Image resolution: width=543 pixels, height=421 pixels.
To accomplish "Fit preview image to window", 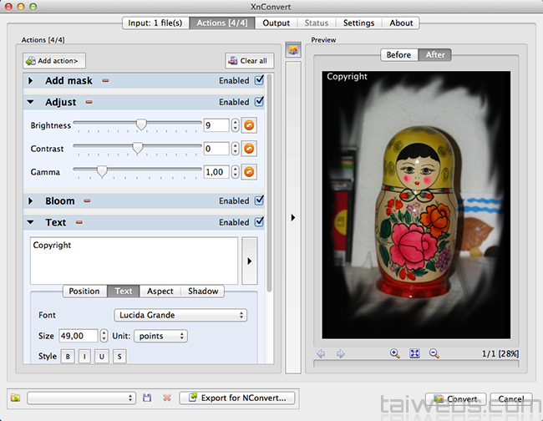I will [x=414, y=353].
